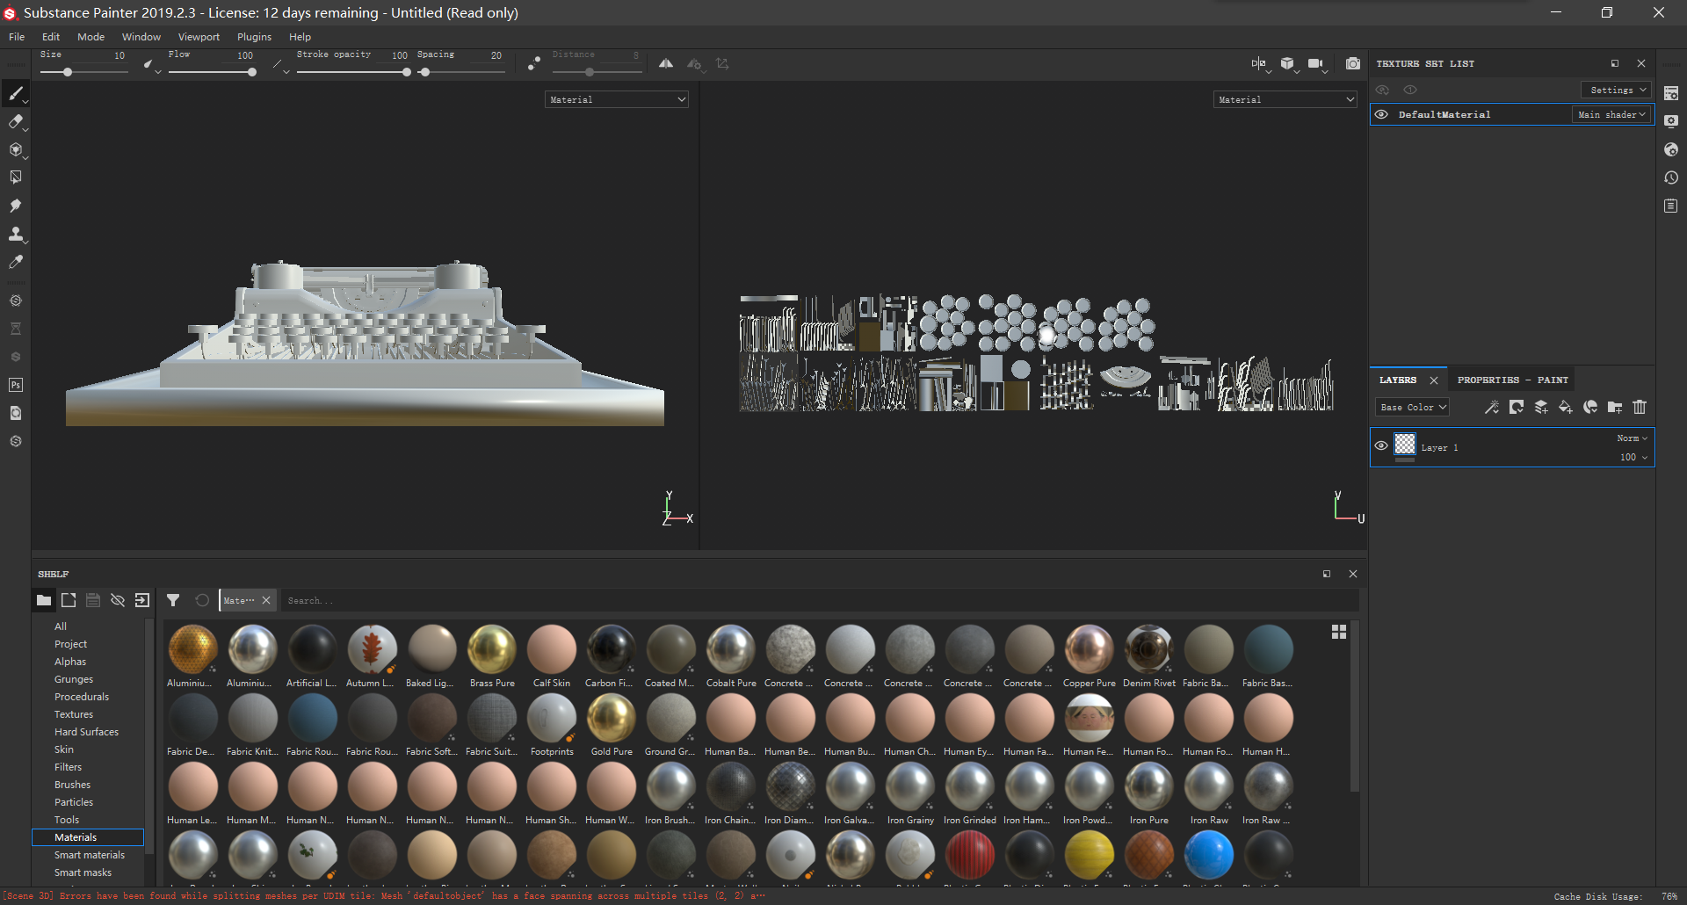Click the Delete layer trash icon
1687x905 pixels.
click(x=1639, y=407)
